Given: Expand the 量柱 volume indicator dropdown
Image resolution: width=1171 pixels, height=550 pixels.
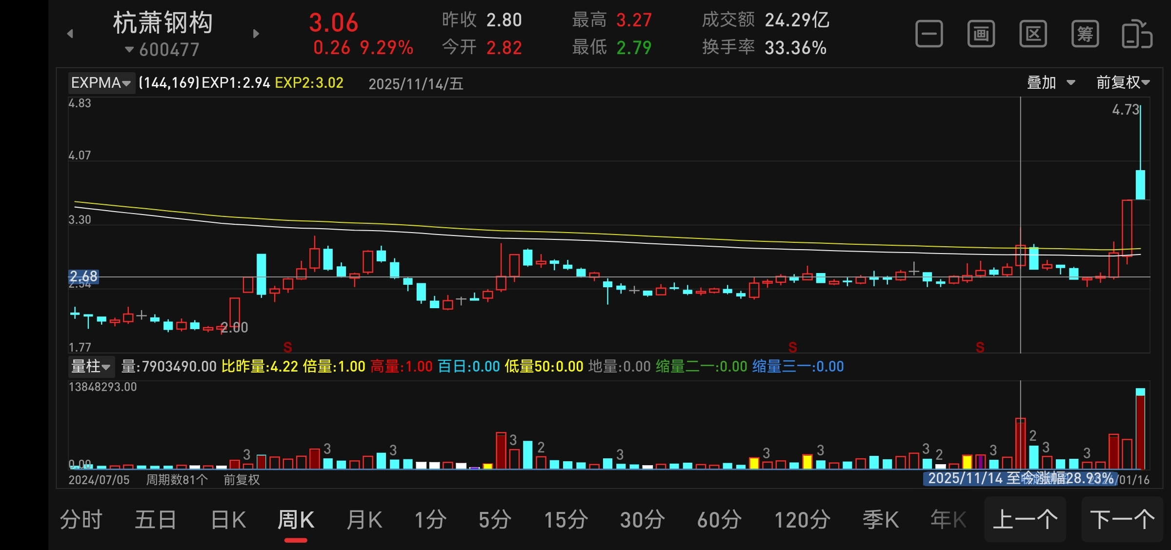Looking at the screenshot, I should 91,366.
